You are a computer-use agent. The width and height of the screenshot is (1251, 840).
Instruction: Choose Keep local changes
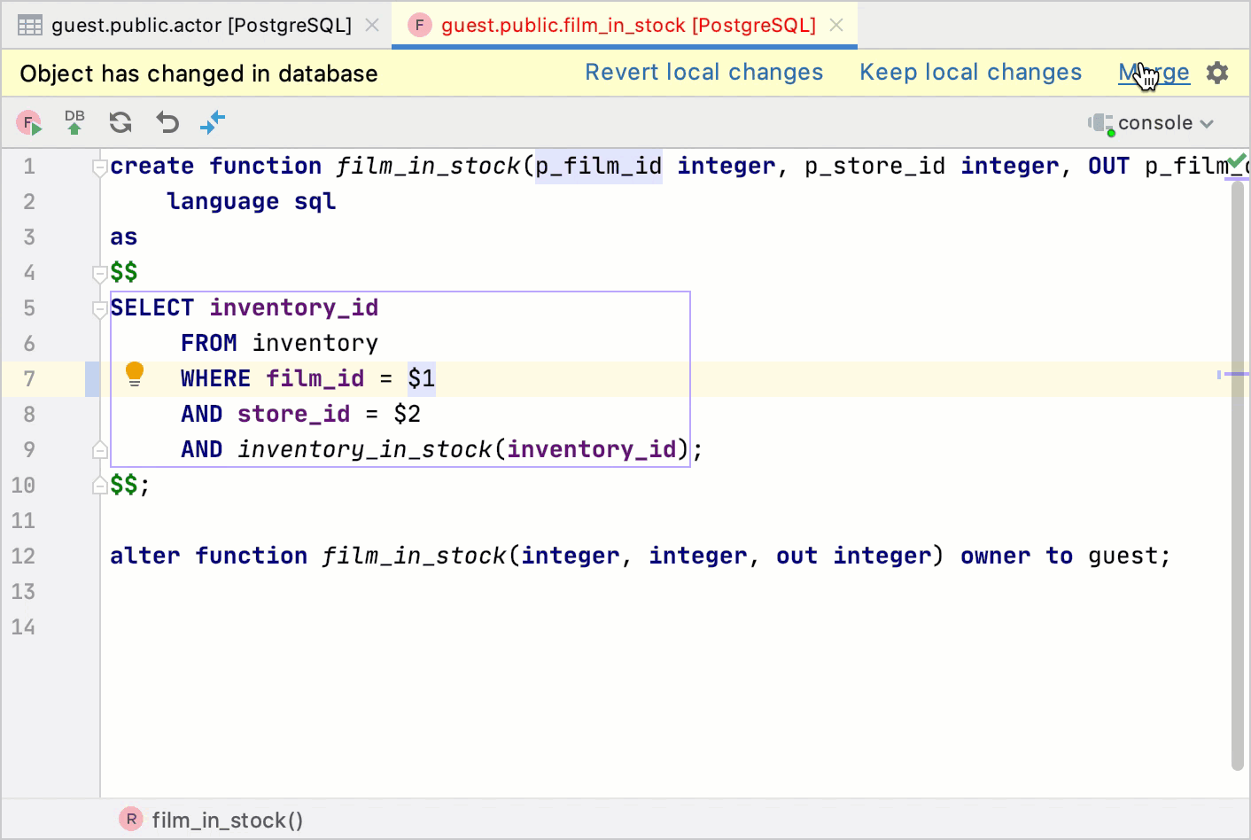pos(970,72)
